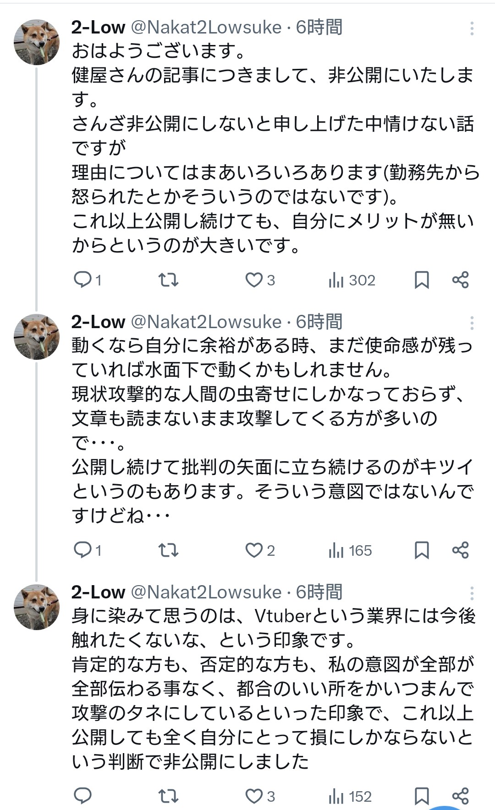Open more options for third tweet about Vtuber
495x810 pixels.
point(472,593)
